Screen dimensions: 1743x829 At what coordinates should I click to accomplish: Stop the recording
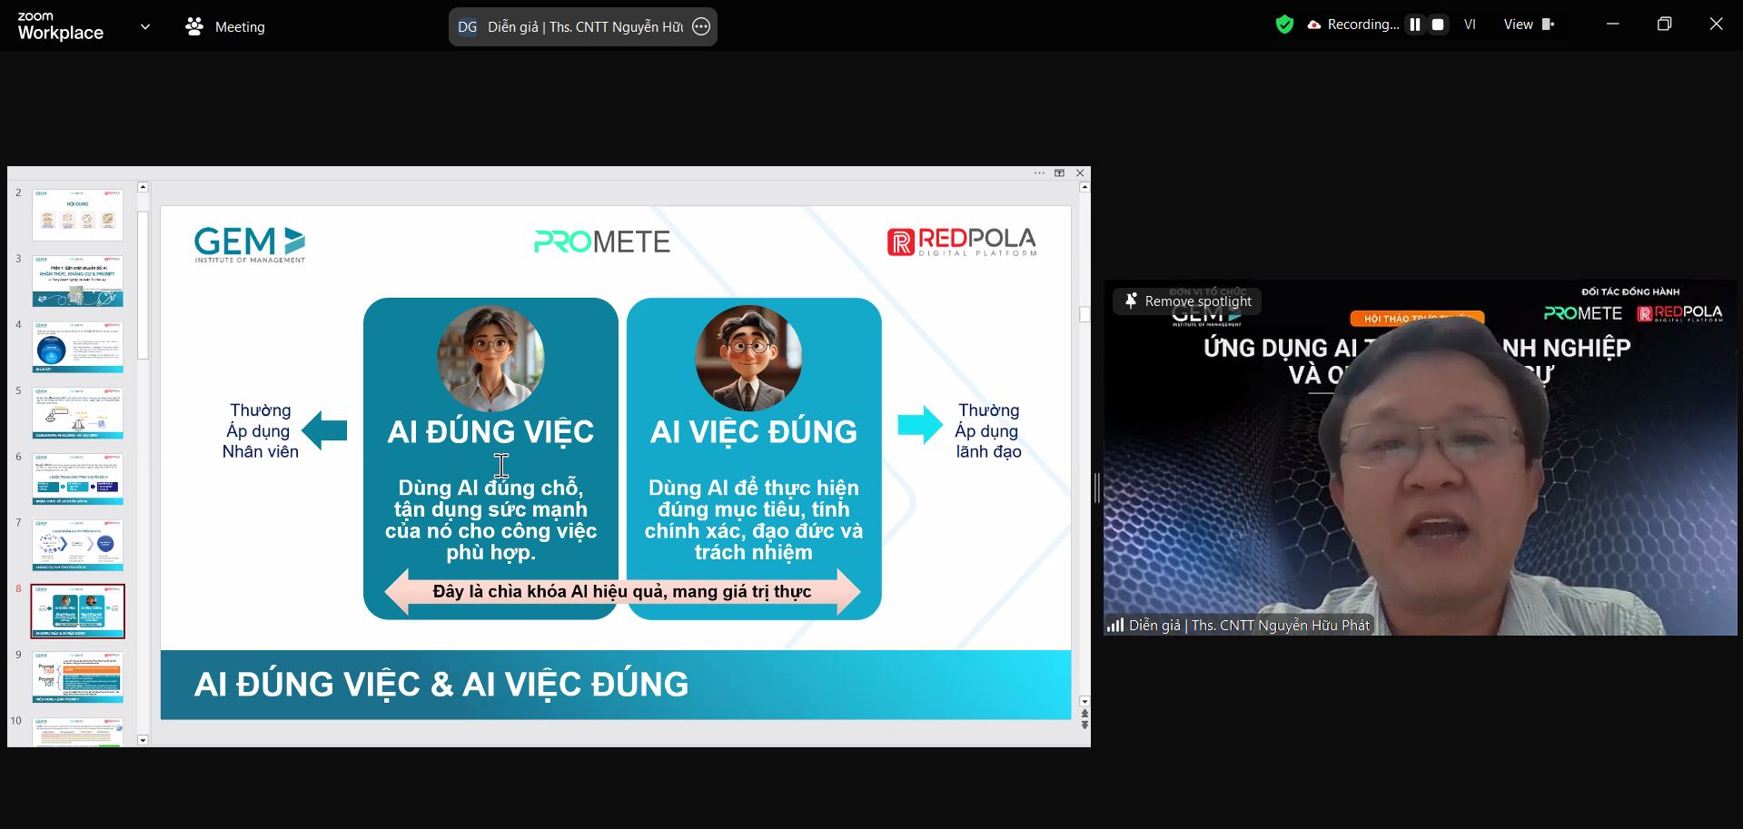click(x=1438, y=25)
